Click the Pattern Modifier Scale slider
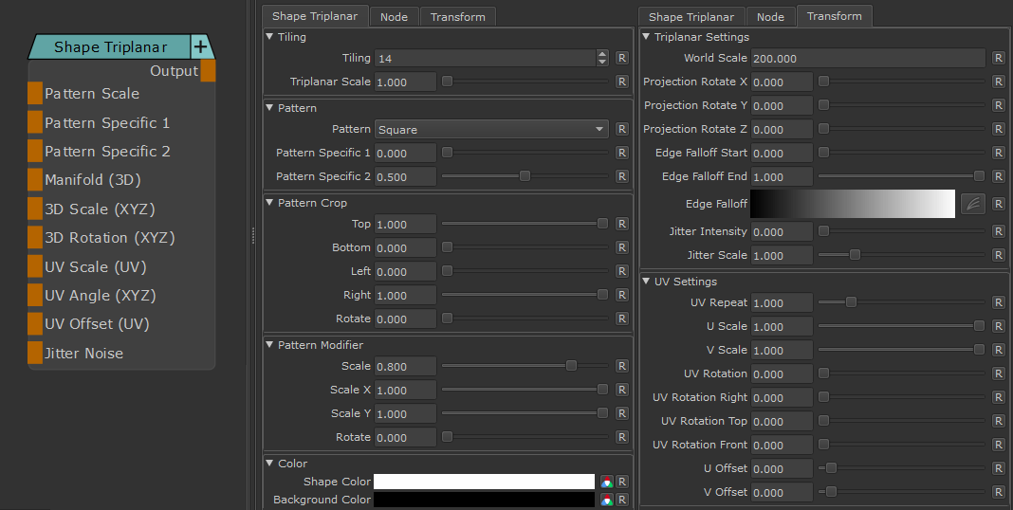Image resolution: width=1013 pixels, height=510 pixels. point(524,366)
